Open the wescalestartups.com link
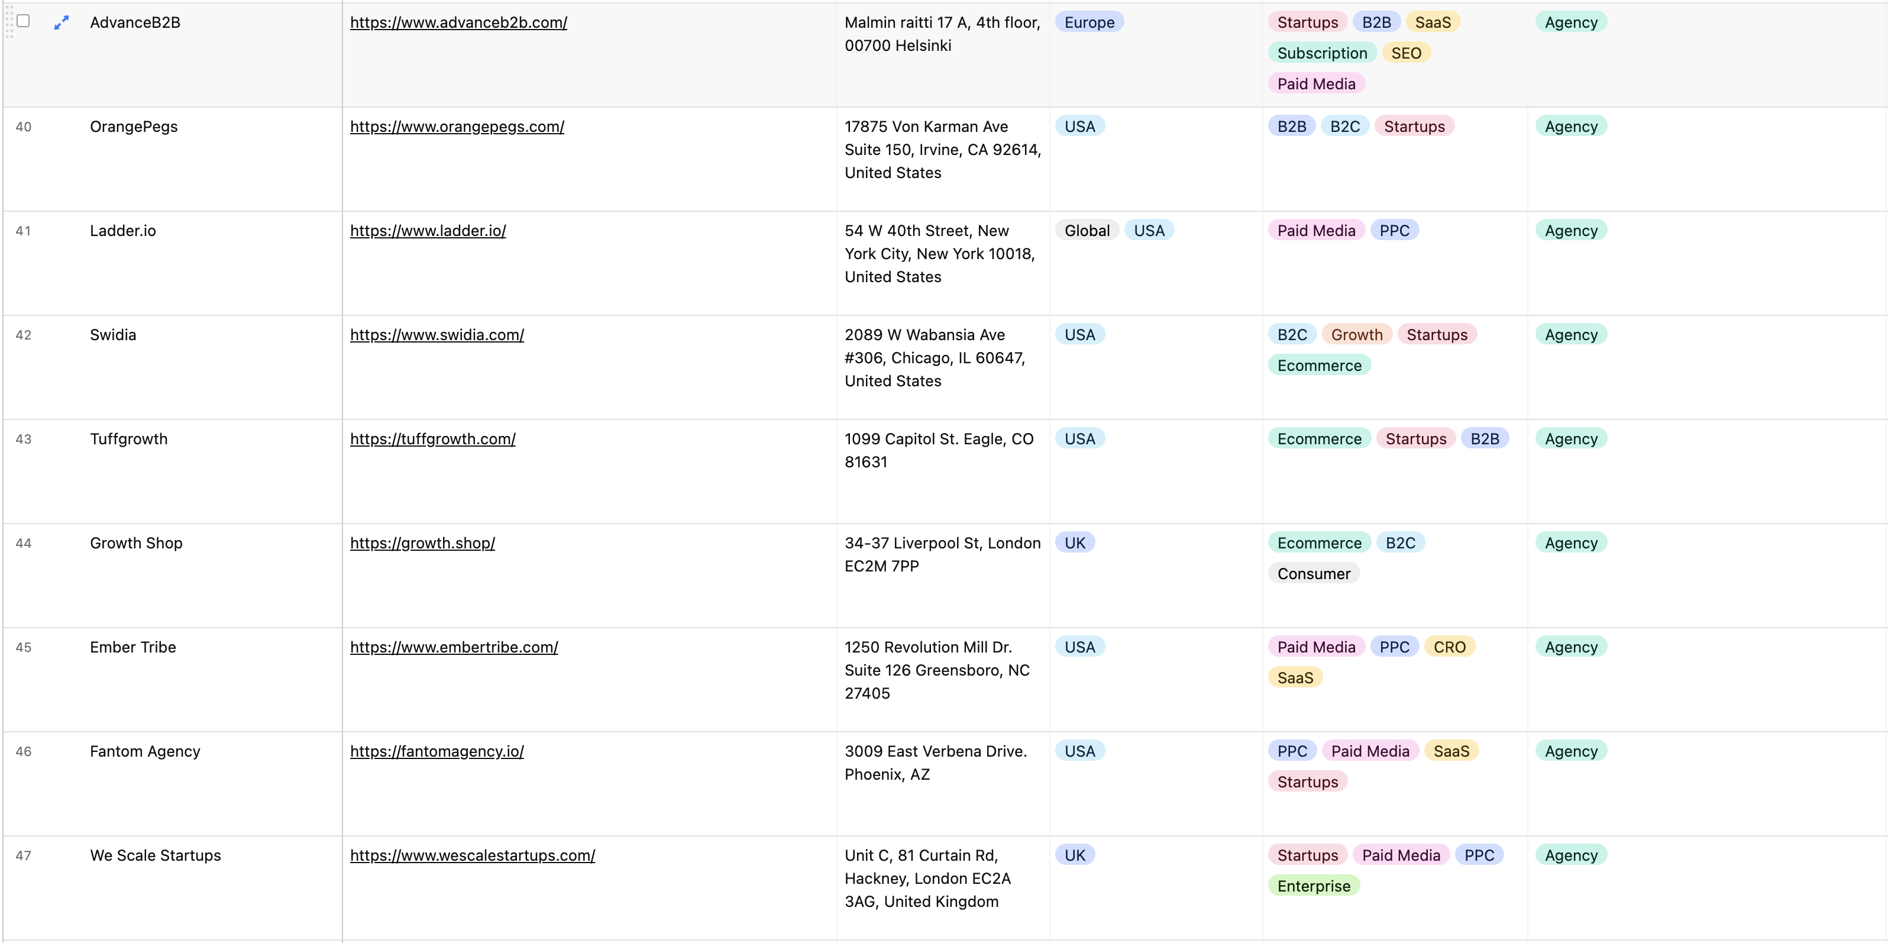1888x943 pixels. click(472, 855)
